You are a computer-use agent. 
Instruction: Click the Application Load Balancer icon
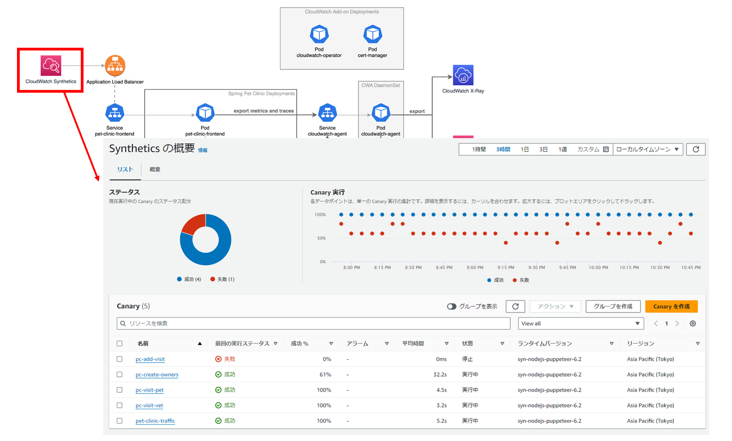click(115, 66)
